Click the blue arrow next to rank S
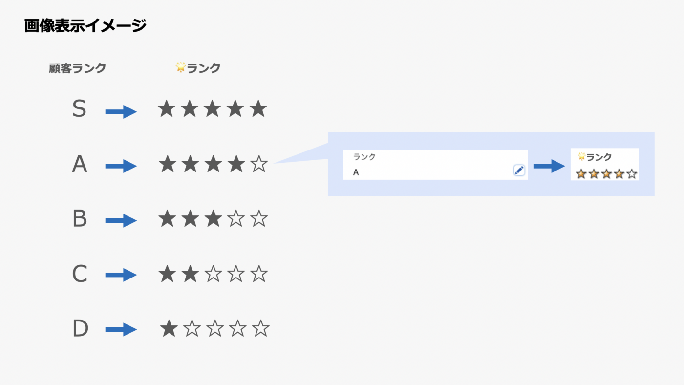Image resolution: width=684 pixels, height=385 pixels. click(x=121, y=112)
